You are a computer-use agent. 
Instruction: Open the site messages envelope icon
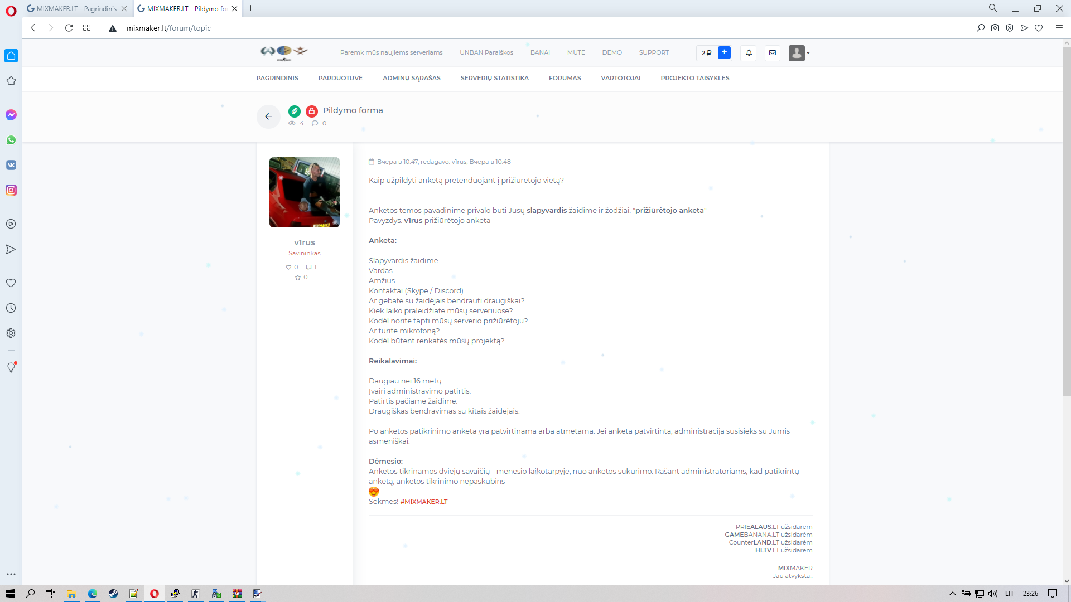pyautogui.click(x=773, y=53)
